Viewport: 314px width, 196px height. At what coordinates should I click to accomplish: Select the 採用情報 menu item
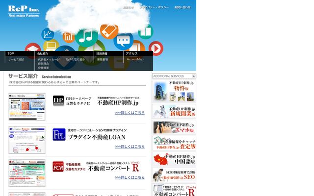102,53
